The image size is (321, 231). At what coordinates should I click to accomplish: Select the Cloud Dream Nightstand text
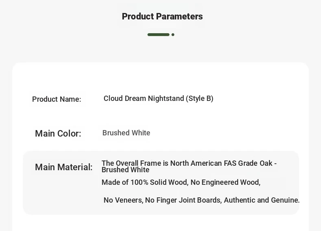coord(144,98)
